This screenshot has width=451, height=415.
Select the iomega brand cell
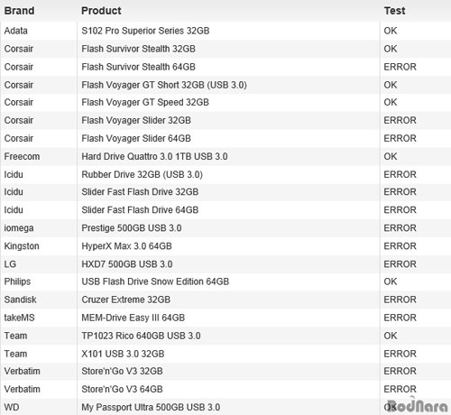(x=19, y=228)
